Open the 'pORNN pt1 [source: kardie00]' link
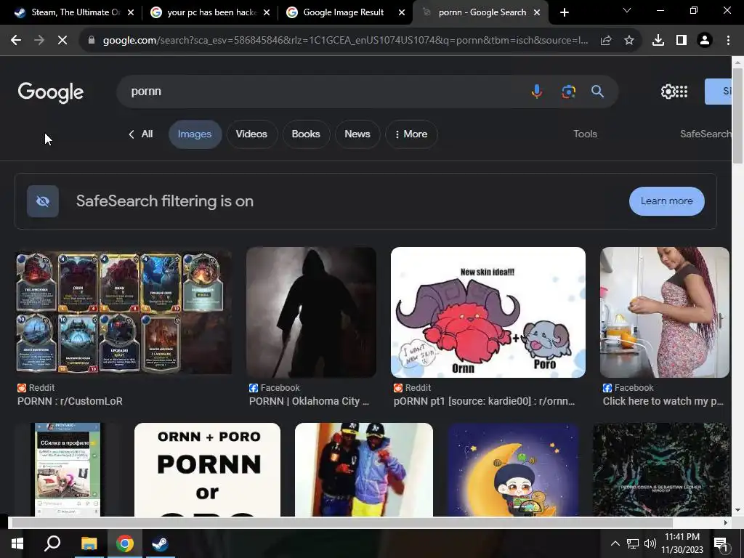This screenshot has height=558, width=744. pyautogui.click(x=485, y=401)
